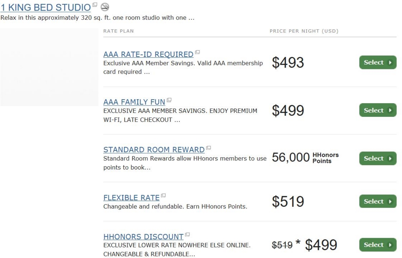Click the non-smoking icon beside room title
The height and width of the screenshot is (258, 402).
(104, 7)
